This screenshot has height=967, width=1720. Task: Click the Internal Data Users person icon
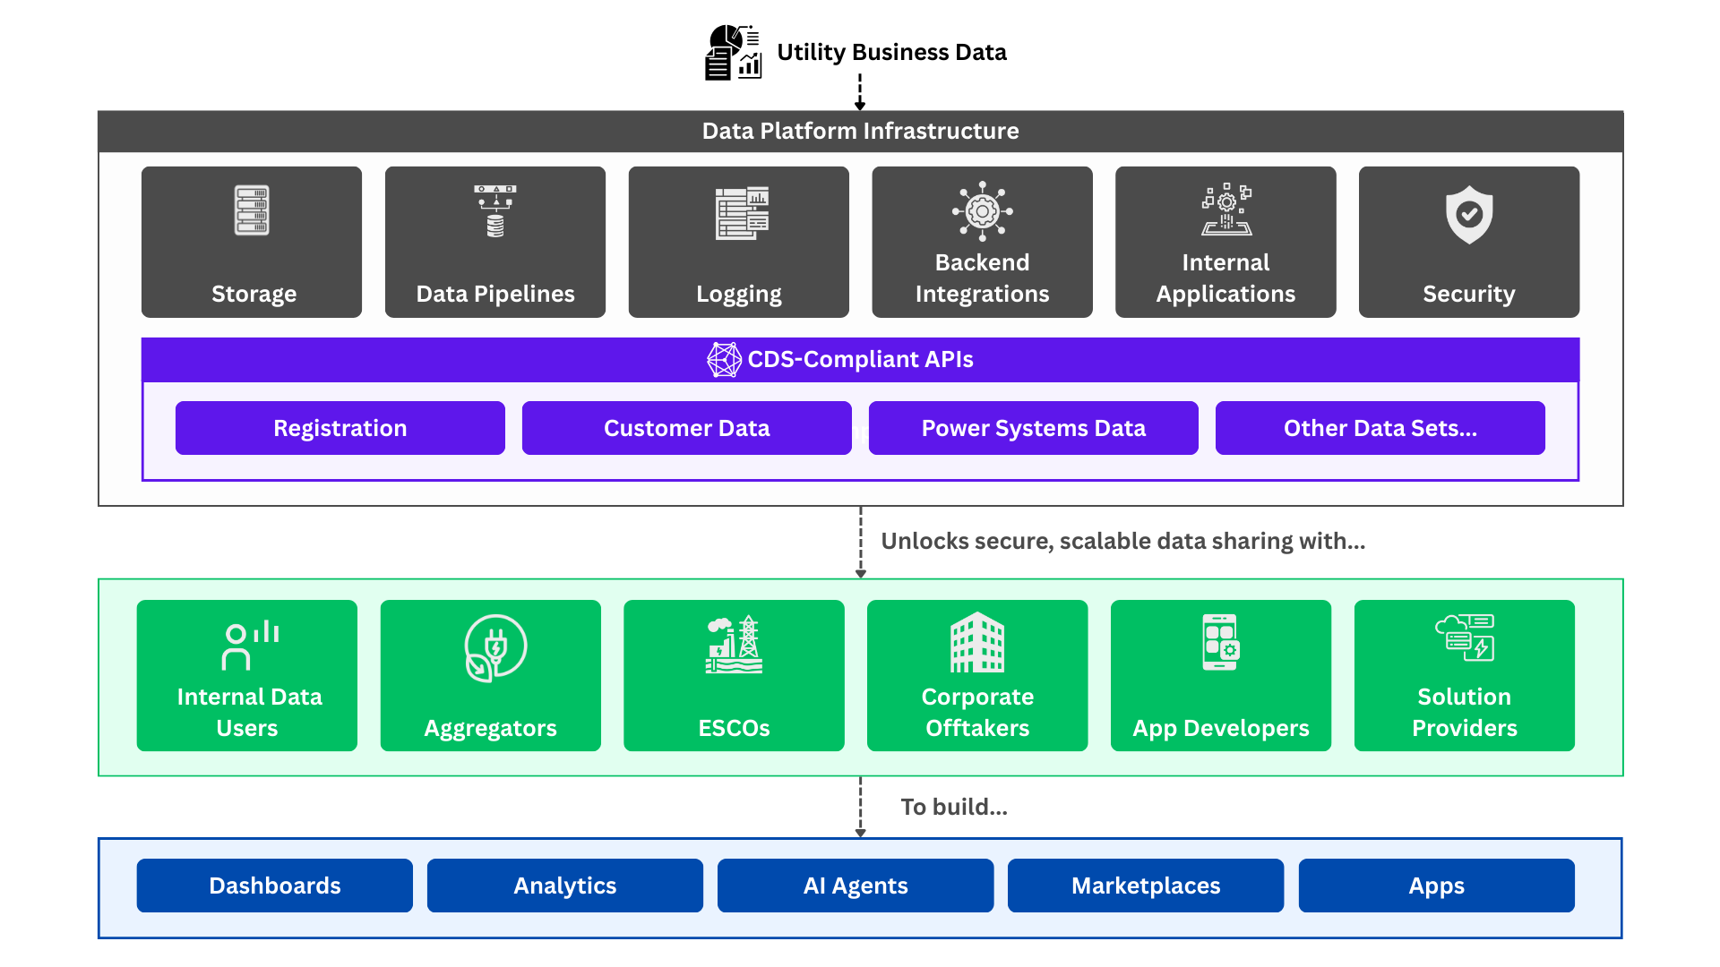(x=250, y=645)
